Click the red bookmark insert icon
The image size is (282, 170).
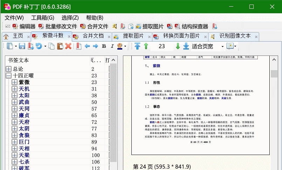78,46
